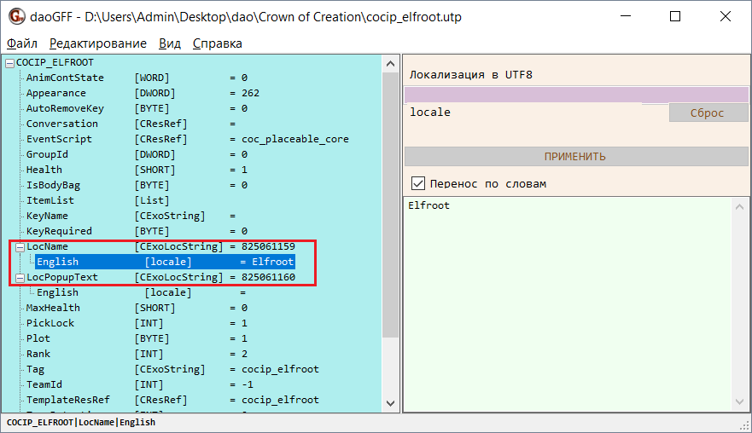The width and height of the screenshot is (752, 433).
Task: Click the tree vertical scrollbar thumb
Action: [390, 205]
